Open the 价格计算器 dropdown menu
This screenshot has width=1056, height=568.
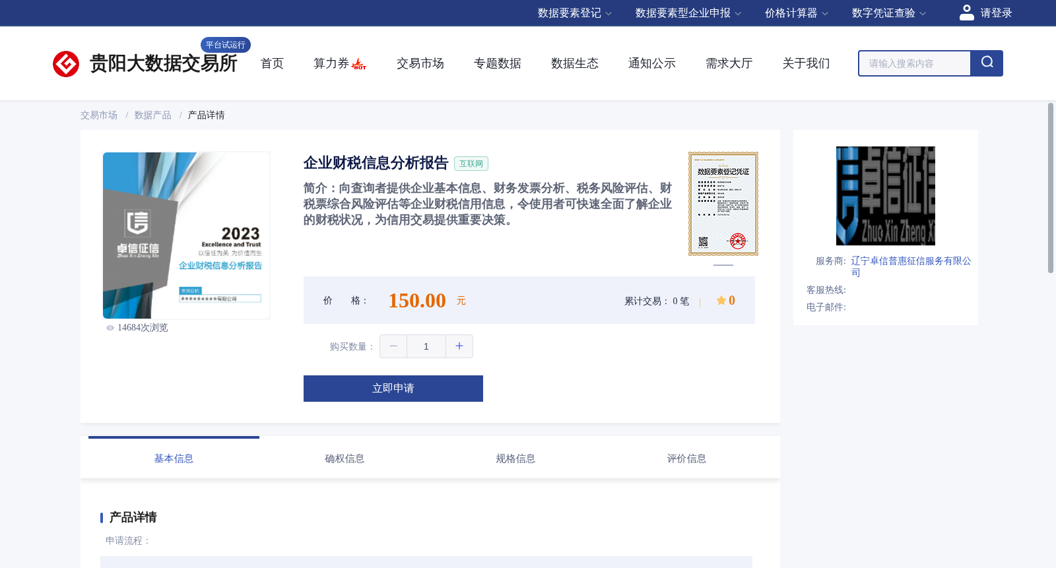coord(796,13)
